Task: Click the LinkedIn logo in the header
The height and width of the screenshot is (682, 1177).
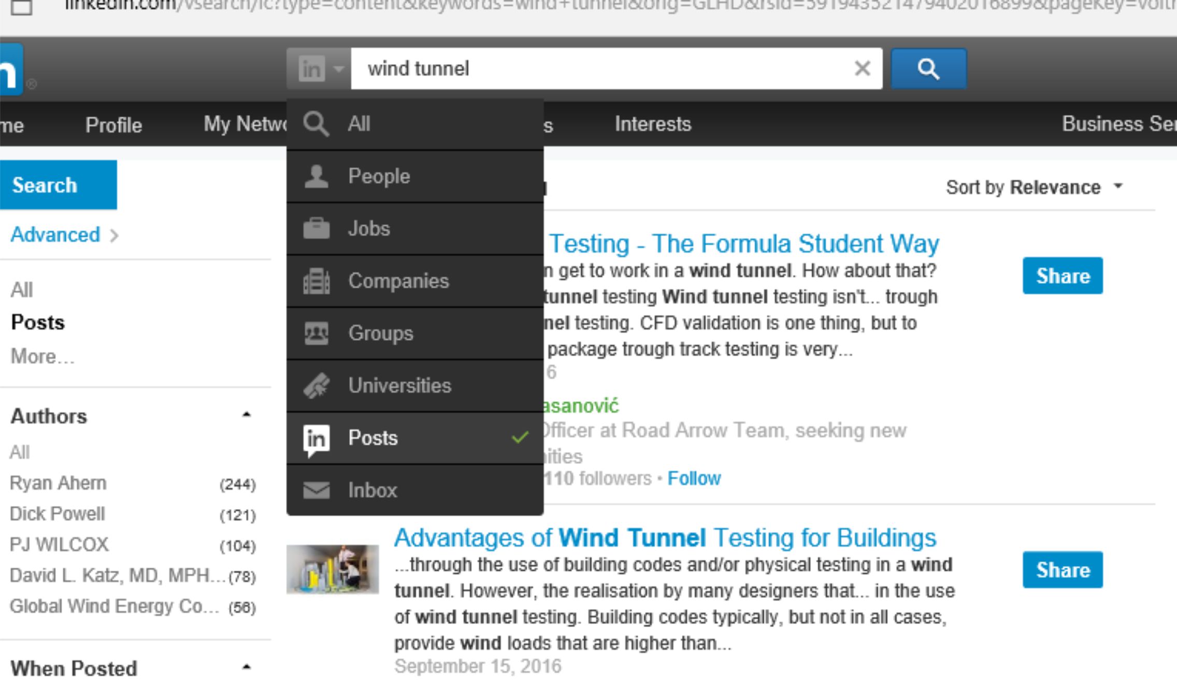Action: (10, 69)
